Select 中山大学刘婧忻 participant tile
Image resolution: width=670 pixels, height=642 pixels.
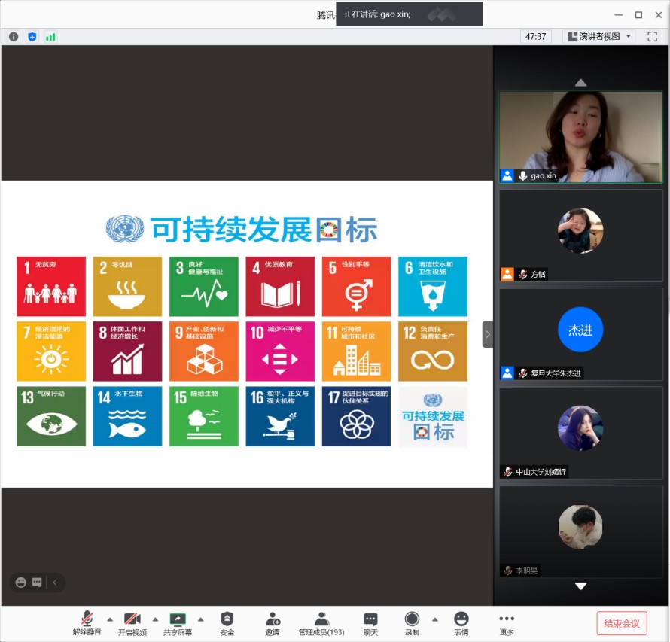pyautogui.click(x=580, y=433)
